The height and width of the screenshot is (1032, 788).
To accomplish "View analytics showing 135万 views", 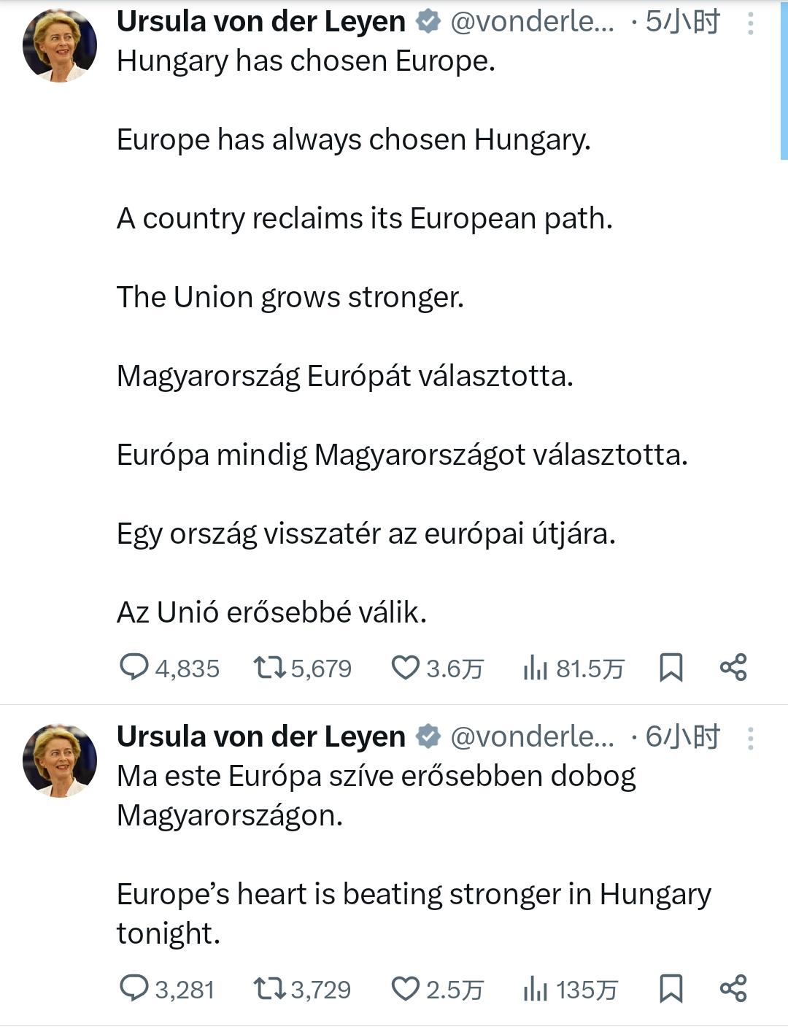I will click(535, 988).
